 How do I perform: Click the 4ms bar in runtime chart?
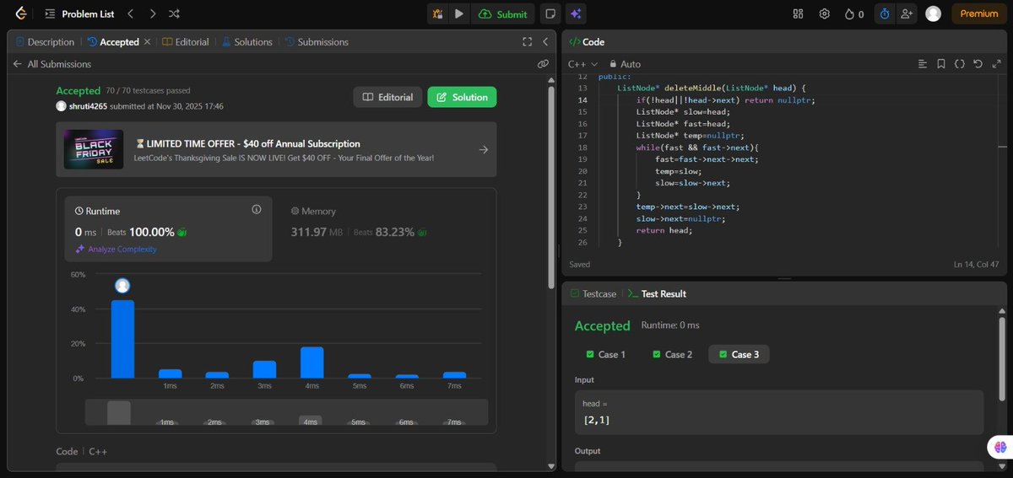point(312,363)
